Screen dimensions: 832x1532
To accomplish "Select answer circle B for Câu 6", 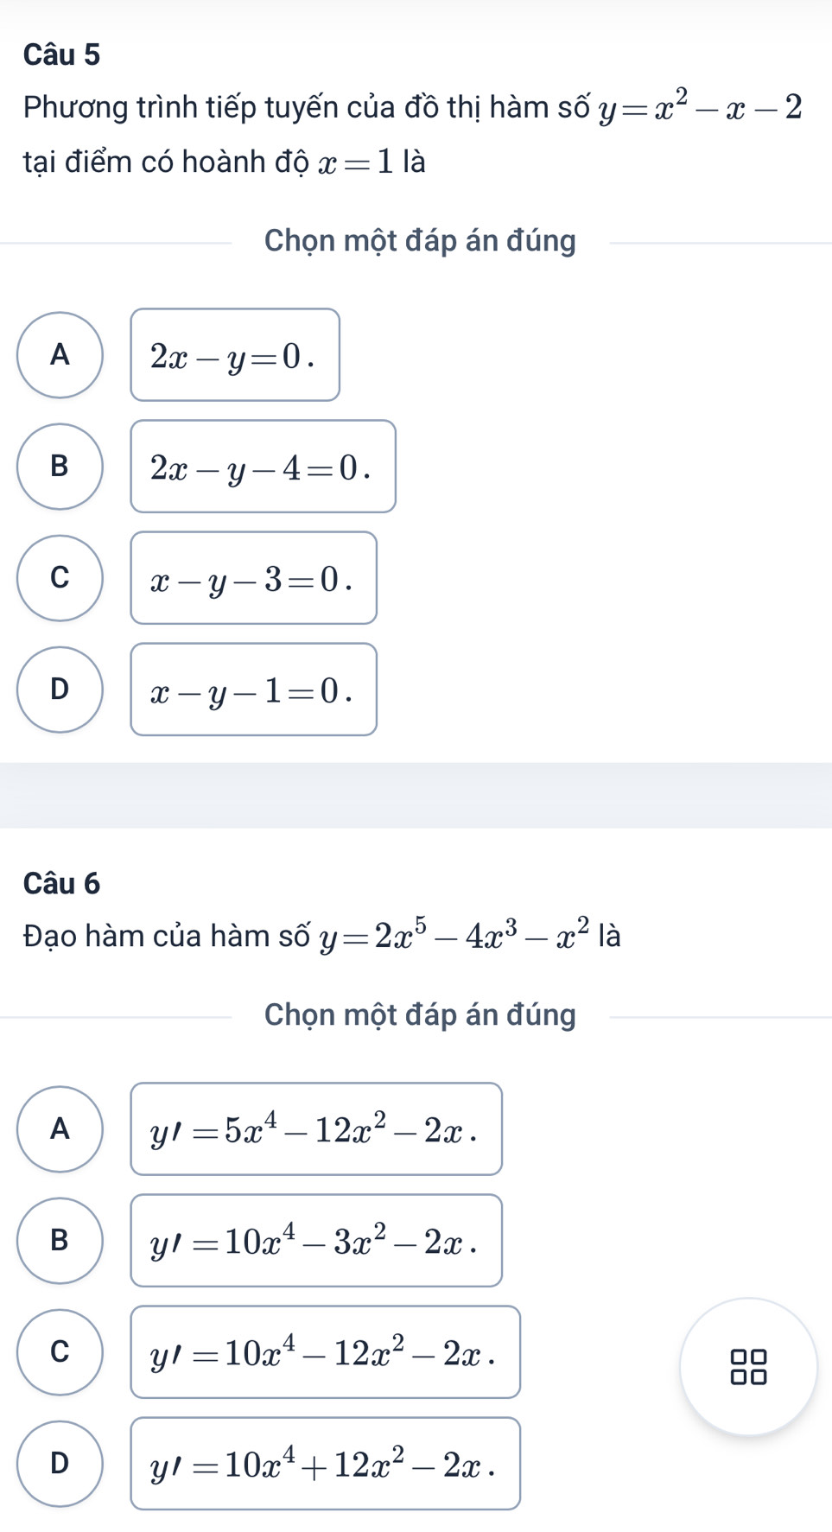I will (60, 1240).
